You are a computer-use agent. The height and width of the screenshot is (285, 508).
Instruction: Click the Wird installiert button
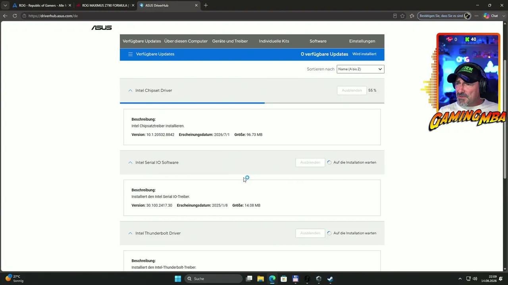(364, 54)
